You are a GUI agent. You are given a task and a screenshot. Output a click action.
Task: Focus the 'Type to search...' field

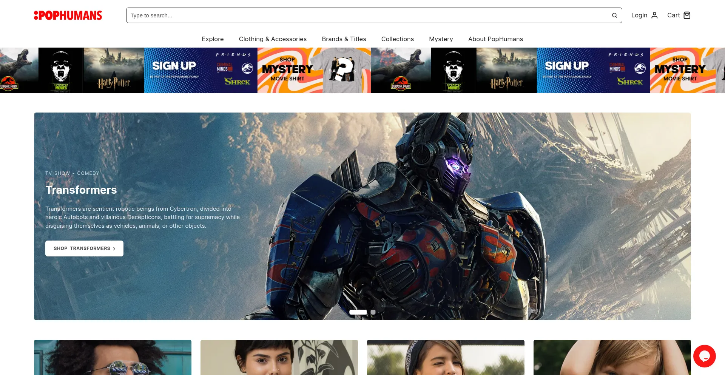pyautogui.click(x=374, y=15)
